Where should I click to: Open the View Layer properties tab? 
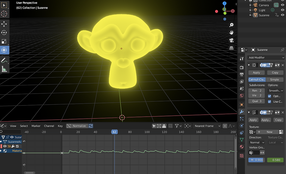[x=242, y=82]
